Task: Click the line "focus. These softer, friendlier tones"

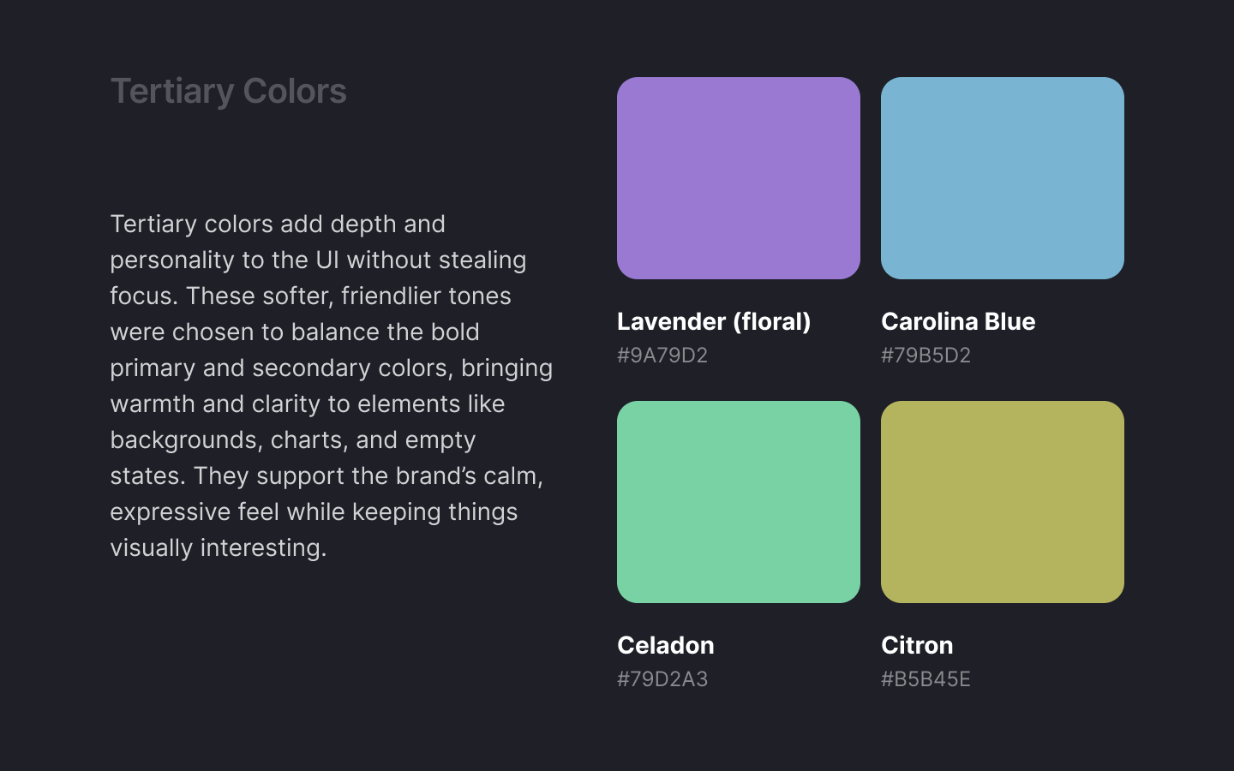Action: pos(310,296)
